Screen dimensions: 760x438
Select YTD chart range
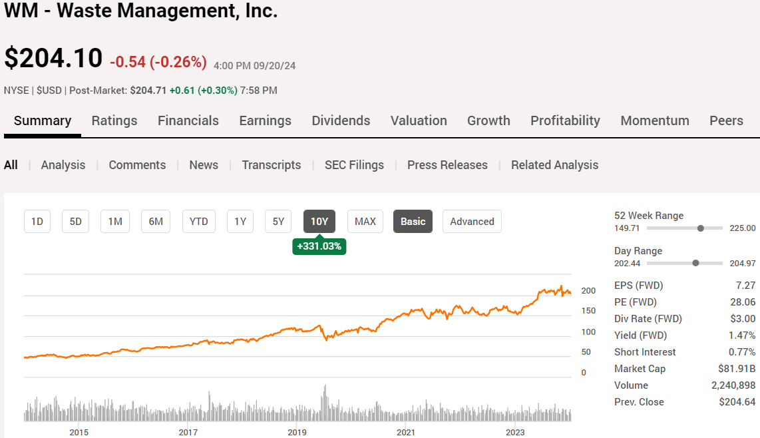click(199, 221)
